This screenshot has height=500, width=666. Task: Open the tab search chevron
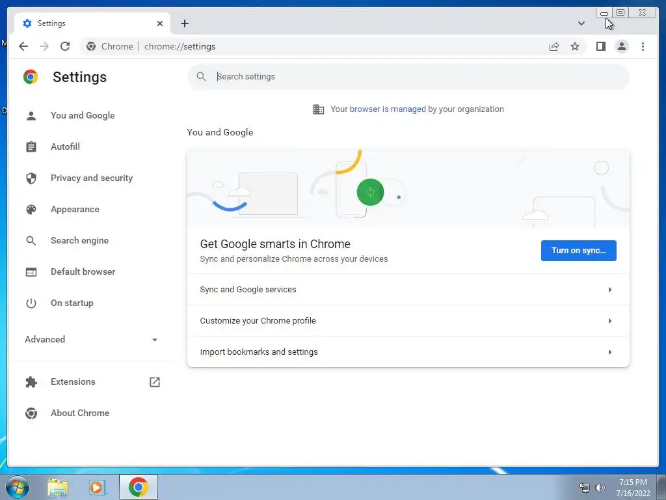coord(581,23)
